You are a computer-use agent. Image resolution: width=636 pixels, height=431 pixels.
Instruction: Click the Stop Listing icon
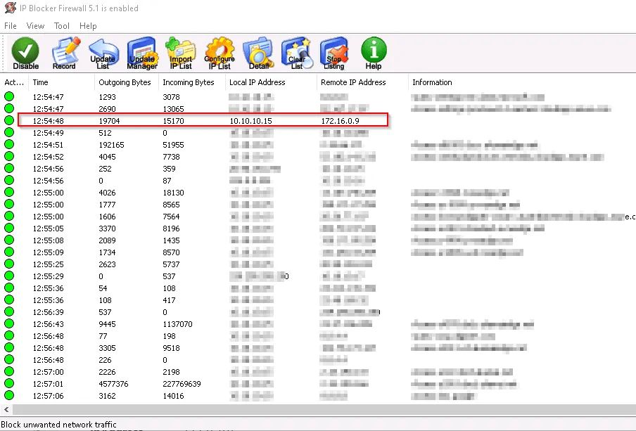pyautogui.click(x=334, y=53)
